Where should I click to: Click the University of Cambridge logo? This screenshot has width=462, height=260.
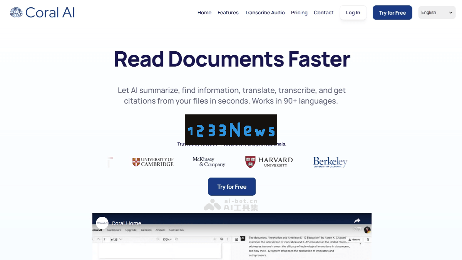[153, 162]
